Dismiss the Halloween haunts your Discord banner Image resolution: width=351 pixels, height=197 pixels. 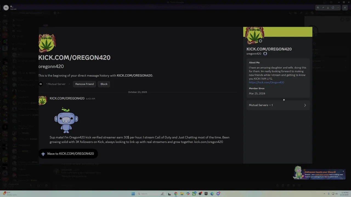point(343,171)
